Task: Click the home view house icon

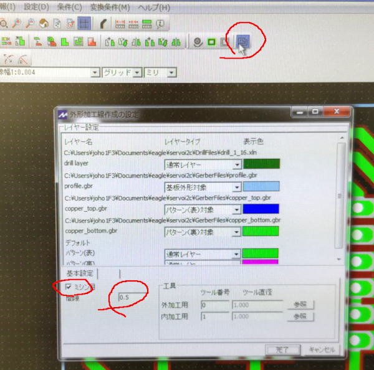Action: tap(44, 24)
